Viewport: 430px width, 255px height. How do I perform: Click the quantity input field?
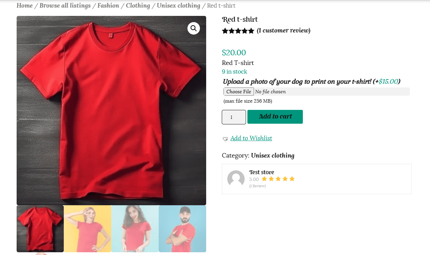pos(234,117)
